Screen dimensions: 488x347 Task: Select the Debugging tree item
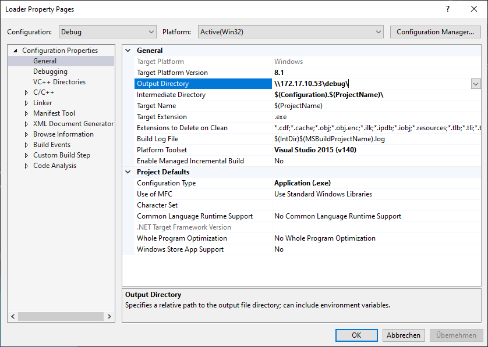coord(50,71)
